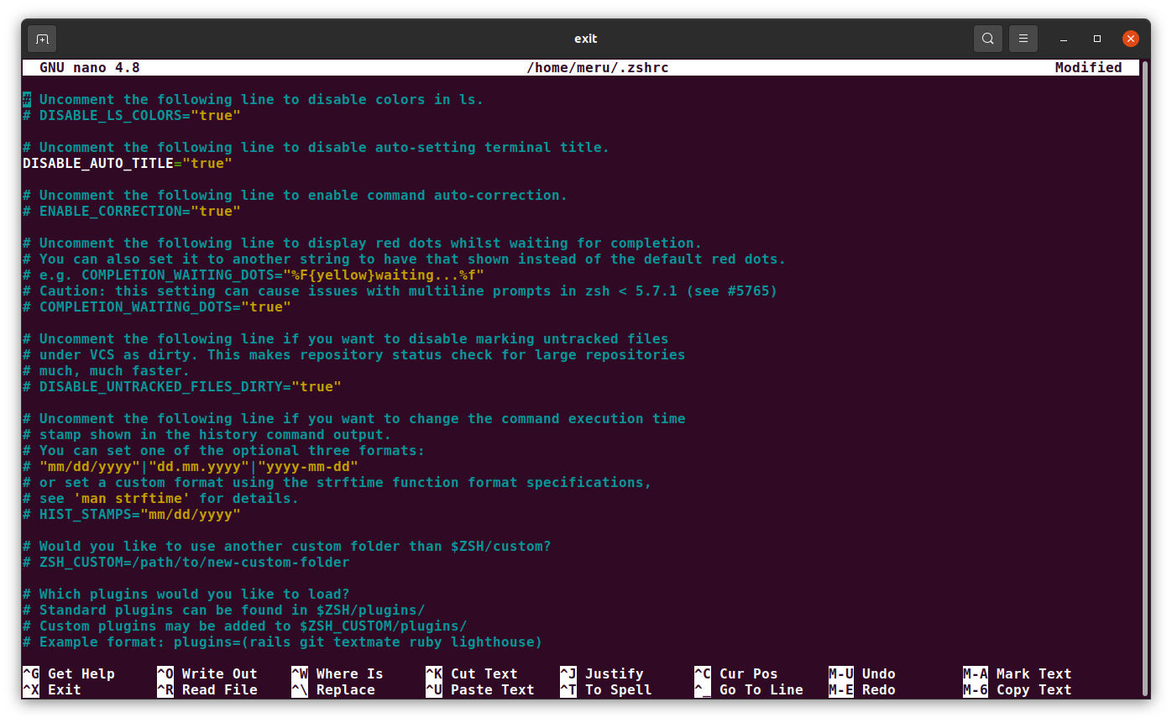This screenshot has width=1172, height=723.
Task: Click the ZSH_CUSTOM path line
Action: click(194, 562)
